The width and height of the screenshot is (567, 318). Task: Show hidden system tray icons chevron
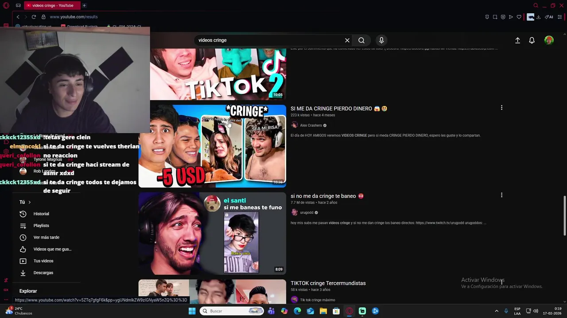(497, 311)
